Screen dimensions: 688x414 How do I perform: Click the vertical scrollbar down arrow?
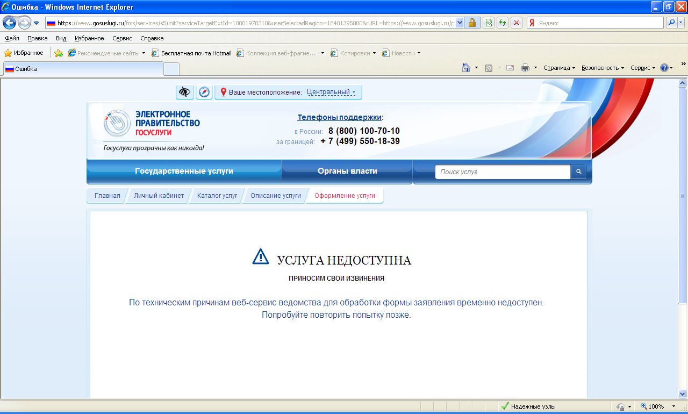pyautogui.click(x=683, y=394)
